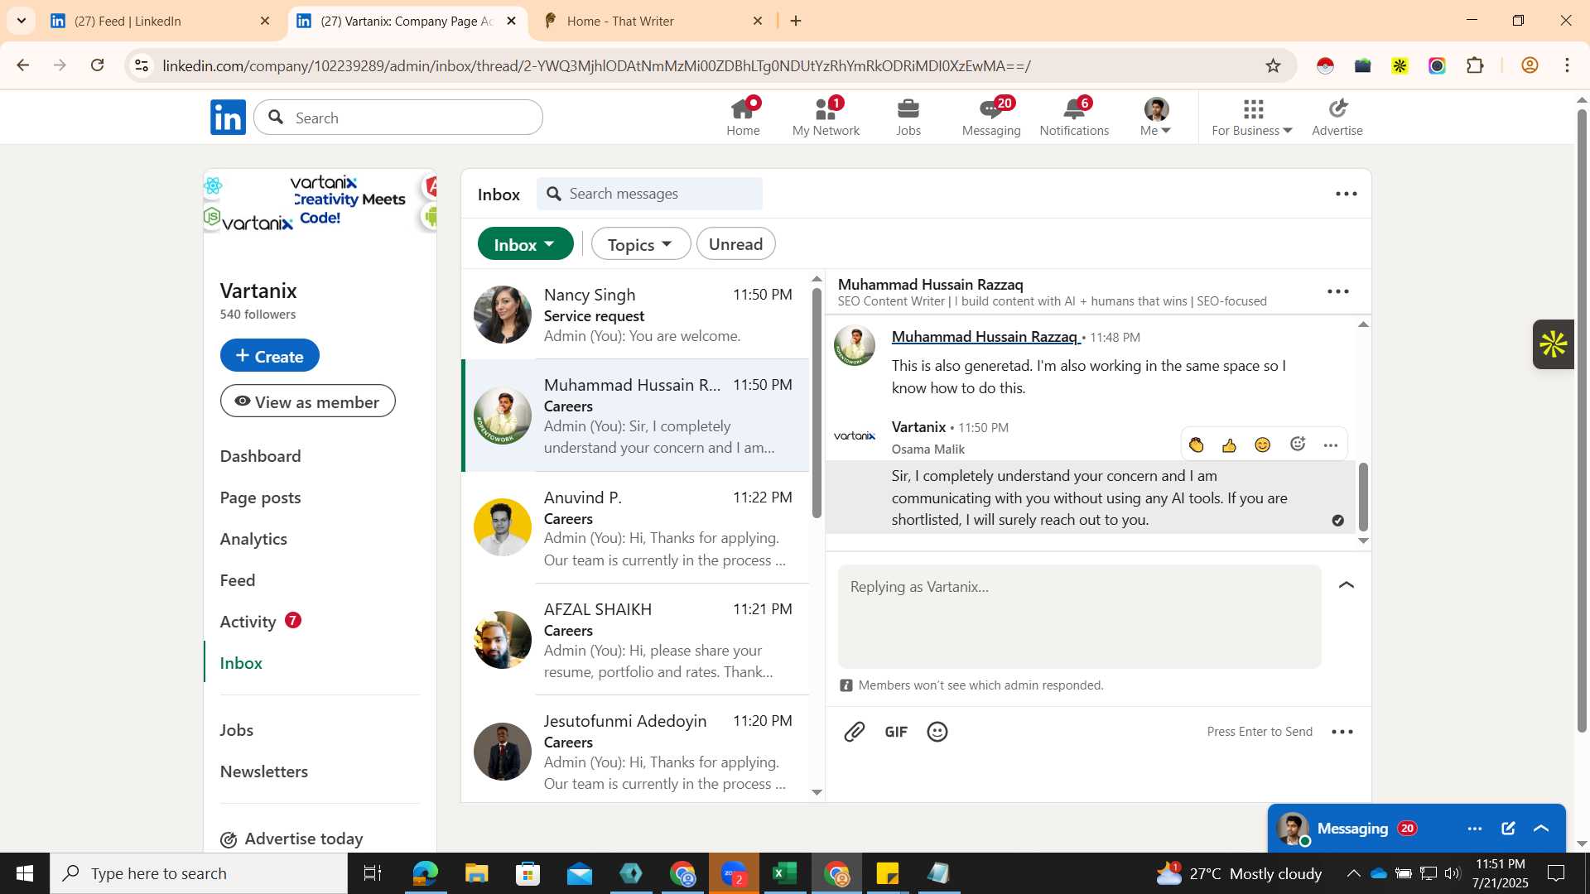
Task: Expand For Business menu
Action: pos(1251,117)
